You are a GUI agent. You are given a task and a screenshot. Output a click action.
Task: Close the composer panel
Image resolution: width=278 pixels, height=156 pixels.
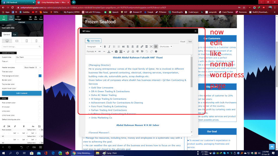point(41,18)
